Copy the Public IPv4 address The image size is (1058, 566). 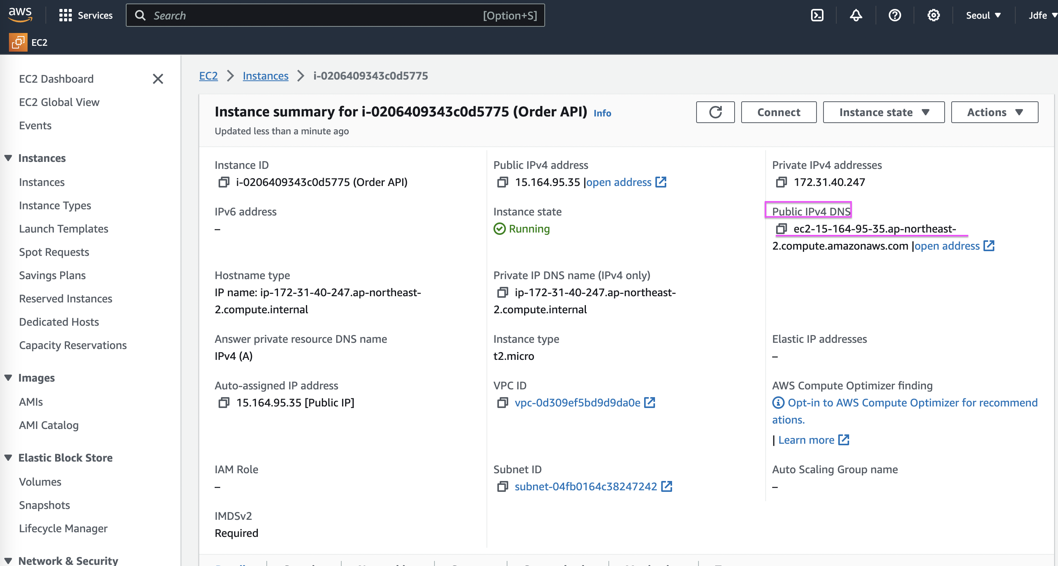click(502, 182)
